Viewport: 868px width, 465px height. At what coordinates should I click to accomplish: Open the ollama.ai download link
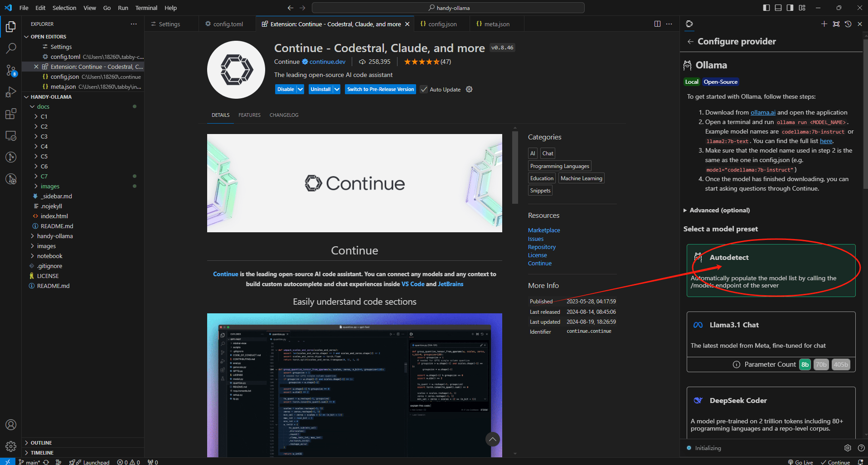coord(763,112)
